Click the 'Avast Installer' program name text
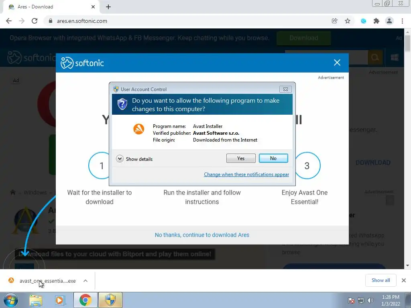This screenshot has width=411, height=308. pos(208,126)
